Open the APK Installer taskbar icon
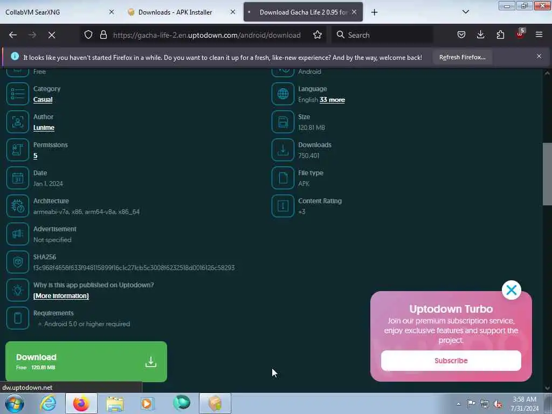The height and width of the screenshot is (414, 552). (x=215, y=403)
